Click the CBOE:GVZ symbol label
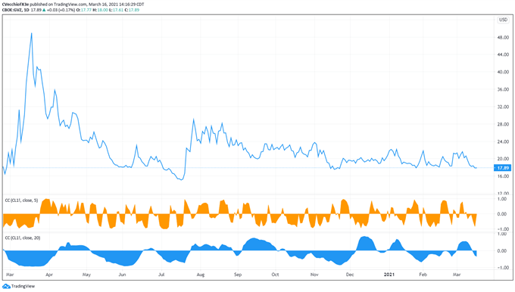515x292 pixels. tap(11, 10)
